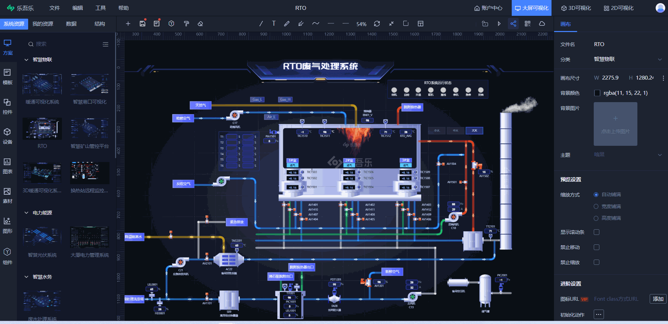Select the Text tool in the toolbar
Image resolution: width=668 pixels, height=324 pixels.
[x=273, y=24]
